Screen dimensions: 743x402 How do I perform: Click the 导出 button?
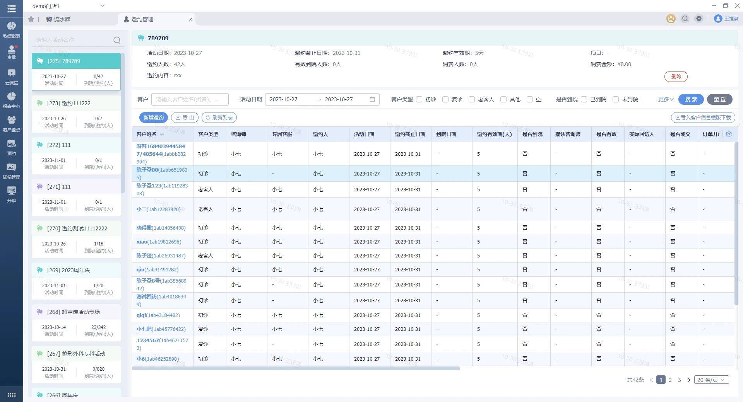(x=185, y=118)
